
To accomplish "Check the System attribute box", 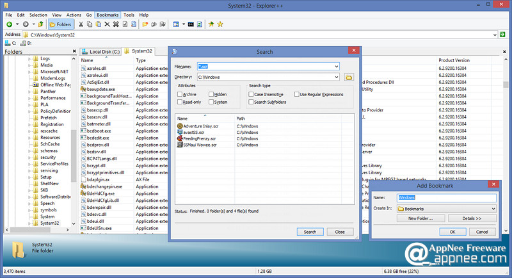I will coord(211,102).
